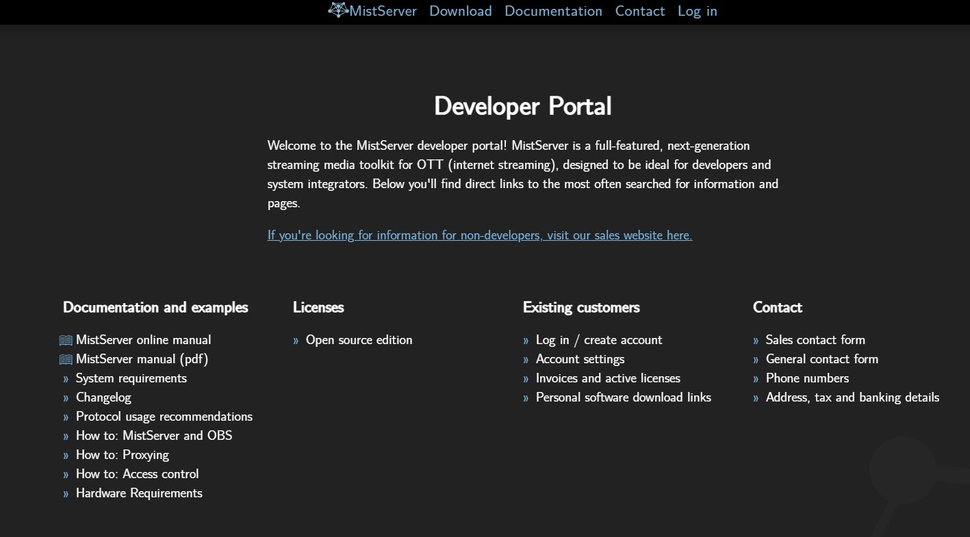View Address, tax and banking details
The height and width of the screenshot is (537, 970).
(x=852, y=397)
